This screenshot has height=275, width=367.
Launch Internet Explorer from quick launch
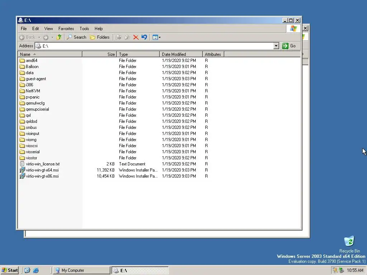pyautogui.click(x=36, y=270)
